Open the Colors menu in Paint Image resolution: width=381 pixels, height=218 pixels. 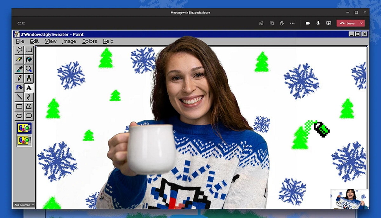click(90, 41)
